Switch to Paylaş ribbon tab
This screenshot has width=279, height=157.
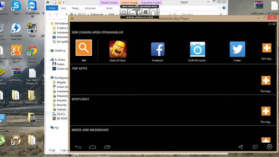click(75, 8)
